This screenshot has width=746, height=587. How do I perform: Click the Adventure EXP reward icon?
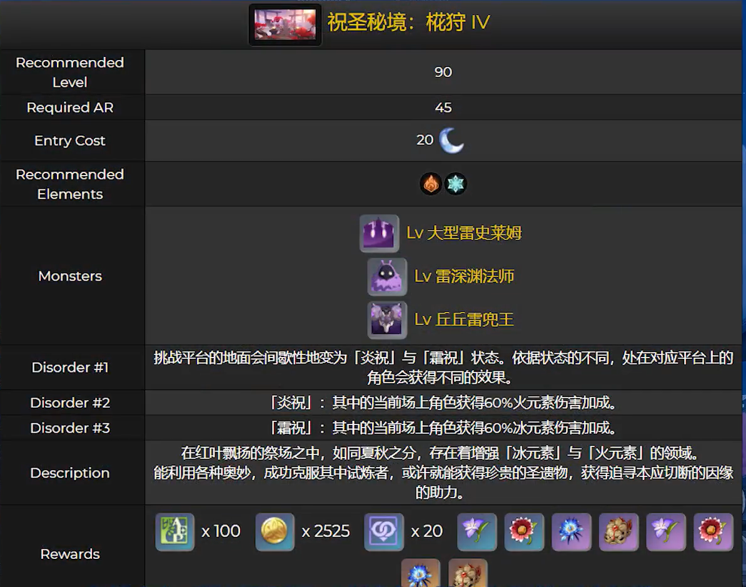[x=174, y=532]
